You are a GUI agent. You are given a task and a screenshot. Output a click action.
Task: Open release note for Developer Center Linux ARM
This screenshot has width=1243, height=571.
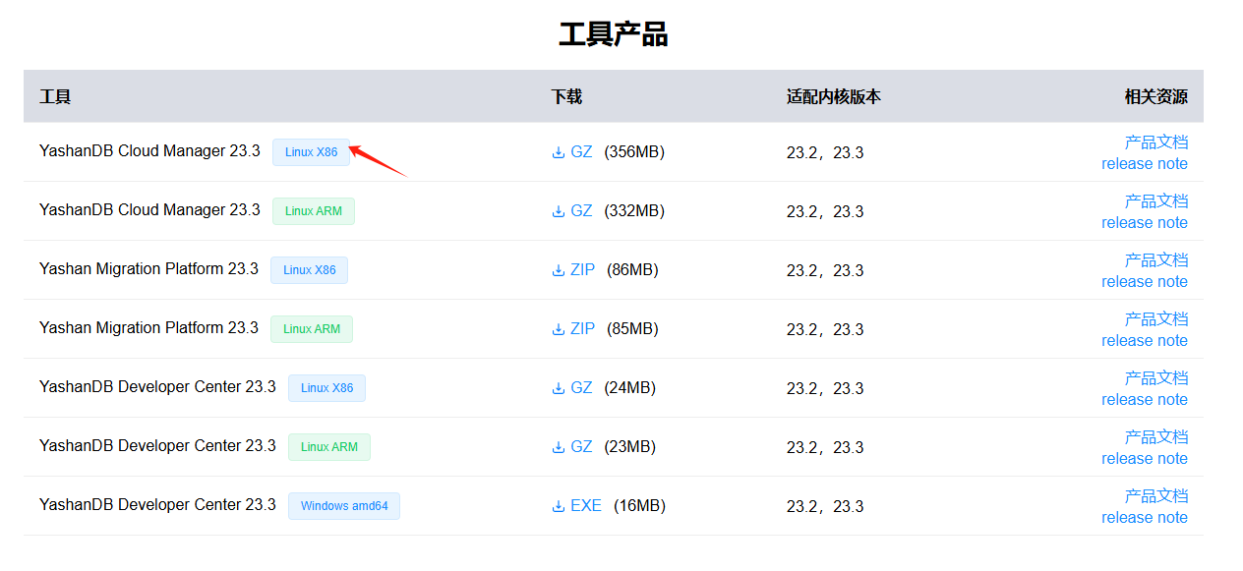1145,459
